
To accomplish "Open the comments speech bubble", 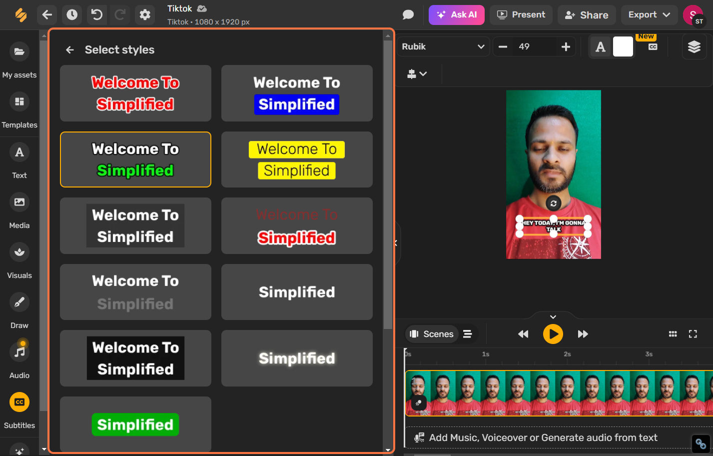I will pos(408,15).
